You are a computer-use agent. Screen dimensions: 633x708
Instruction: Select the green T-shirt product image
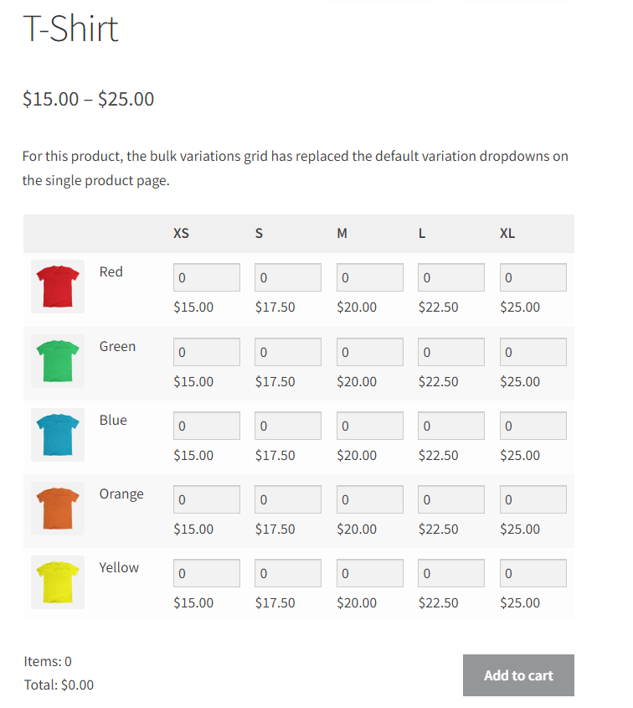point(57,360)
